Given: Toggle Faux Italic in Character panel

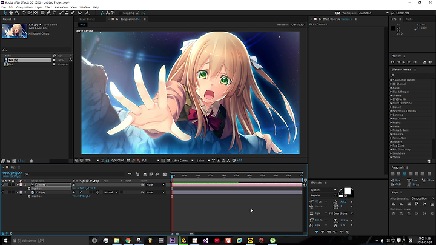Looking at the screenshot, I should [x=323, y=232].
